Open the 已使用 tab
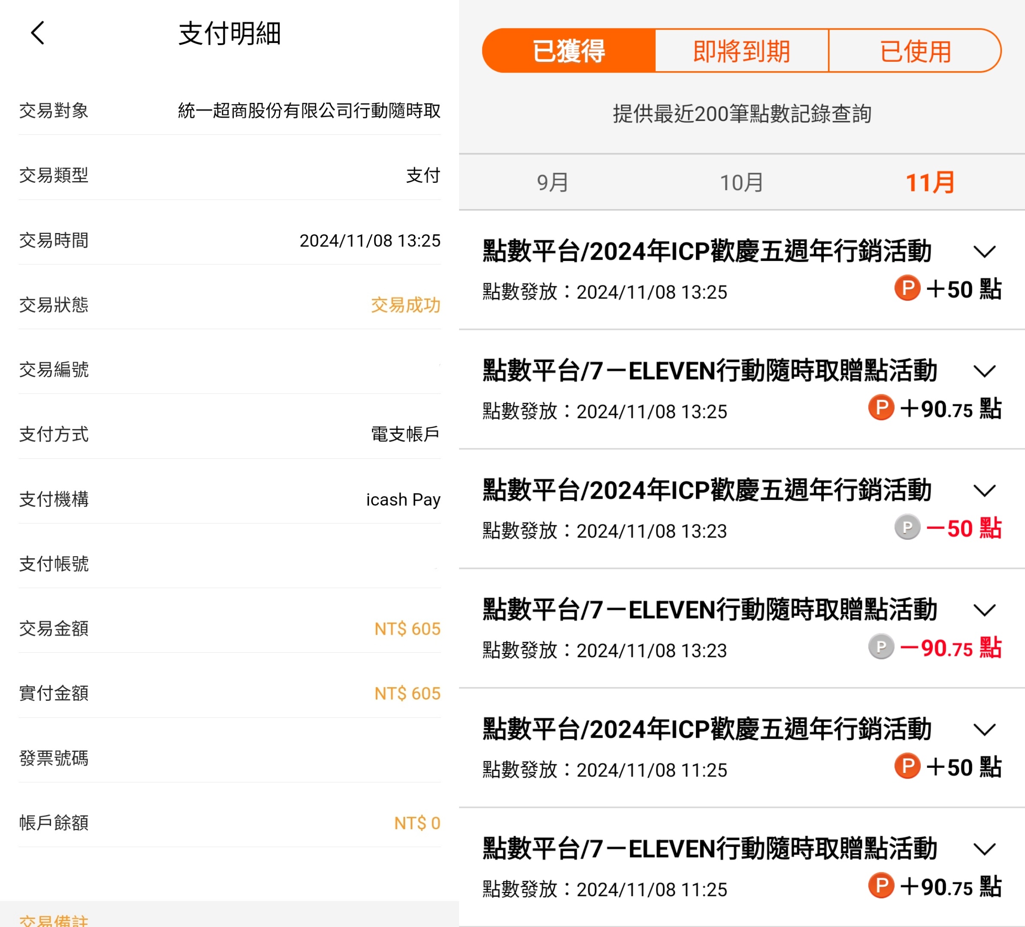Image resolution: width=1025 pixels, height=927 pixels. (915, 50)
